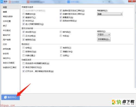The height and width of the screenshot is (107, 136).
Task: Check the 书签(K) option
Action: (x=61, y=36)
